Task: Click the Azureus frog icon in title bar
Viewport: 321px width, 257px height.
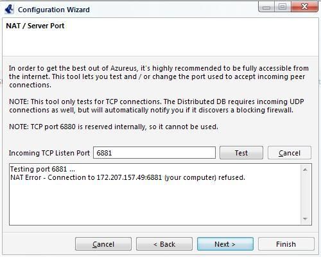Action: [x=9, y=10]
